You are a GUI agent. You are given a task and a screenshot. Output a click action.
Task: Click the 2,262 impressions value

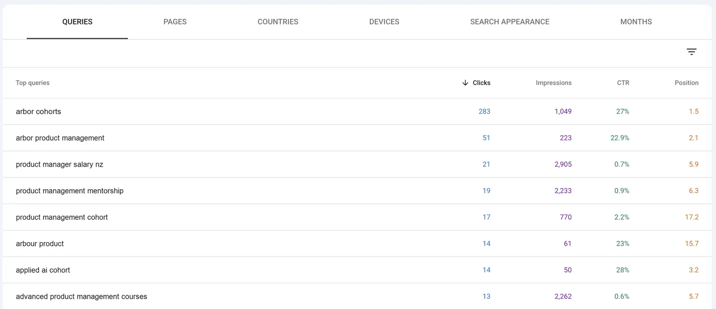pos(563,297)
